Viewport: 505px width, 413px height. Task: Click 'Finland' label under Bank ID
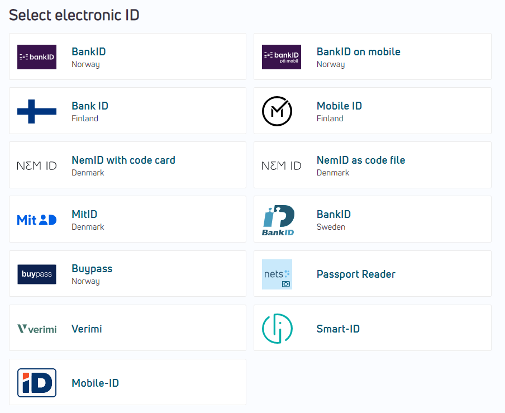85,118
